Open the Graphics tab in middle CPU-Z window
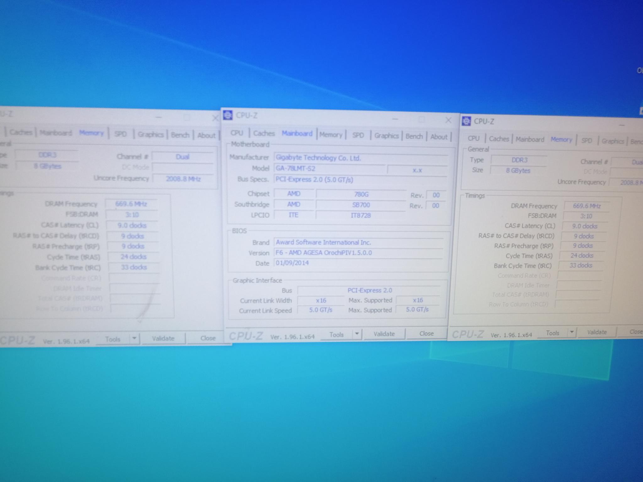 386,136
